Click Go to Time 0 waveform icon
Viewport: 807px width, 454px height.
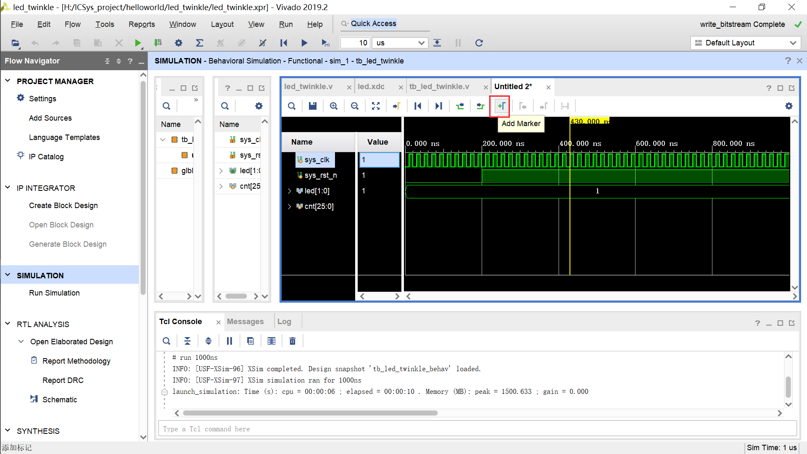418,106
